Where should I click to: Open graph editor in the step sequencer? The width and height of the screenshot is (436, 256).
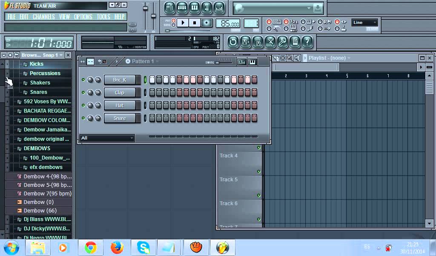point(242,62)
